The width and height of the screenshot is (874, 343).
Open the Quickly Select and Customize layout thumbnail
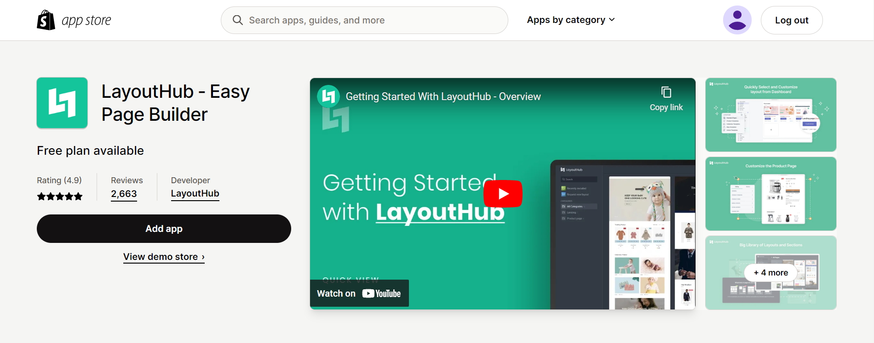771,115
